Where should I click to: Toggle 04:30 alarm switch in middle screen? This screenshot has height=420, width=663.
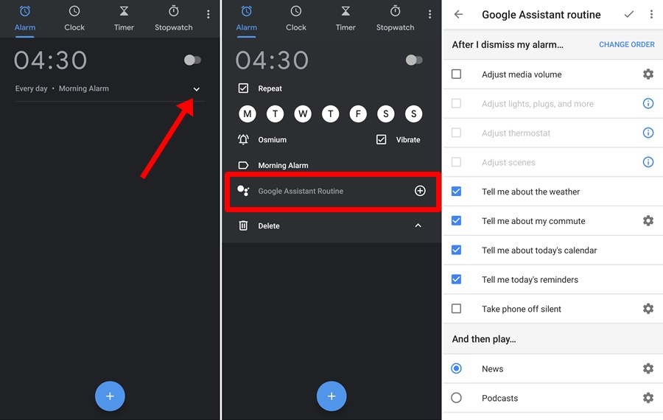coord(414,60)
